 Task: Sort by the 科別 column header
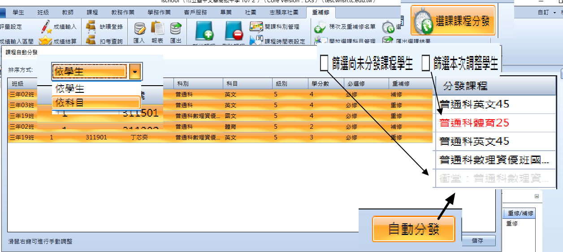198,84
